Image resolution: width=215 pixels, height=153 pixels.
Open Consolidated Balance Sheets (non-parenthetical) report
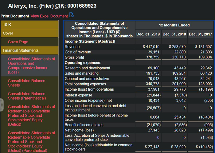tap(26, 83)
